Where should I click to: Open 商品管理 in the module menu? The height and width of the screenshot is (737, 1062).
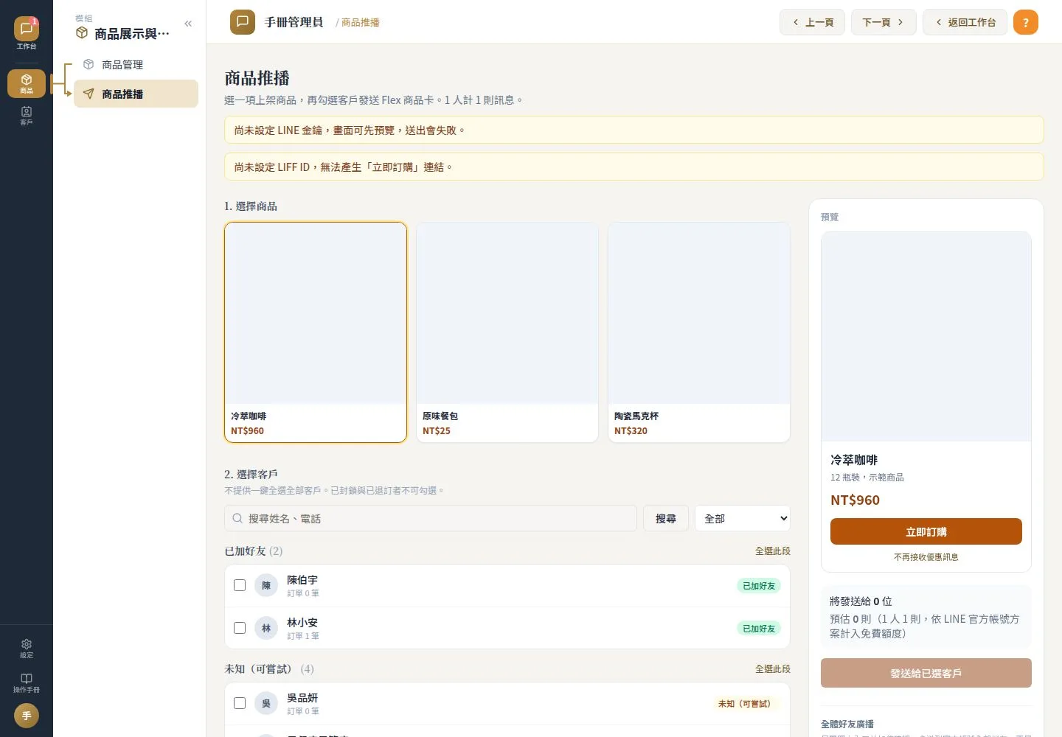136,65
